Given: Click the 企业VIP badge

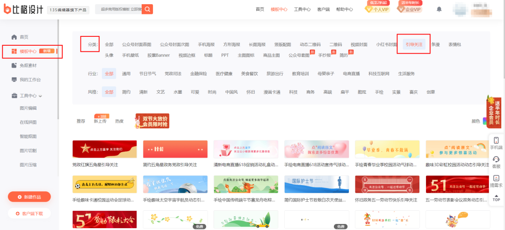Looking at the screenshot, I should tap(410, 9).
